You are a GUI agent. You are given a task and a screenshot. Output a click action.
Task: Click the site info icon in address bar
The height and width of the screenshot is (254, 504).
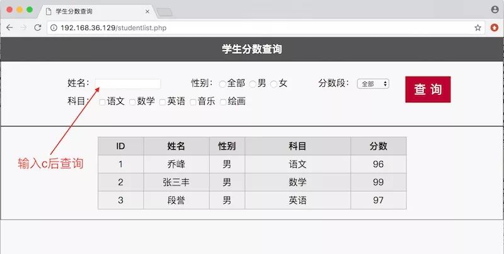click(54, 28)
